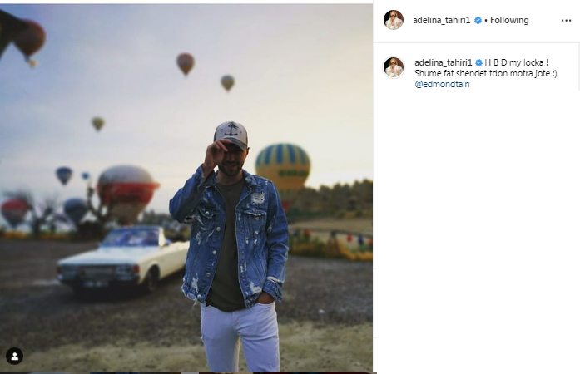Click the caption's profile picture
The image size is (580, 374).
point(394,67)
